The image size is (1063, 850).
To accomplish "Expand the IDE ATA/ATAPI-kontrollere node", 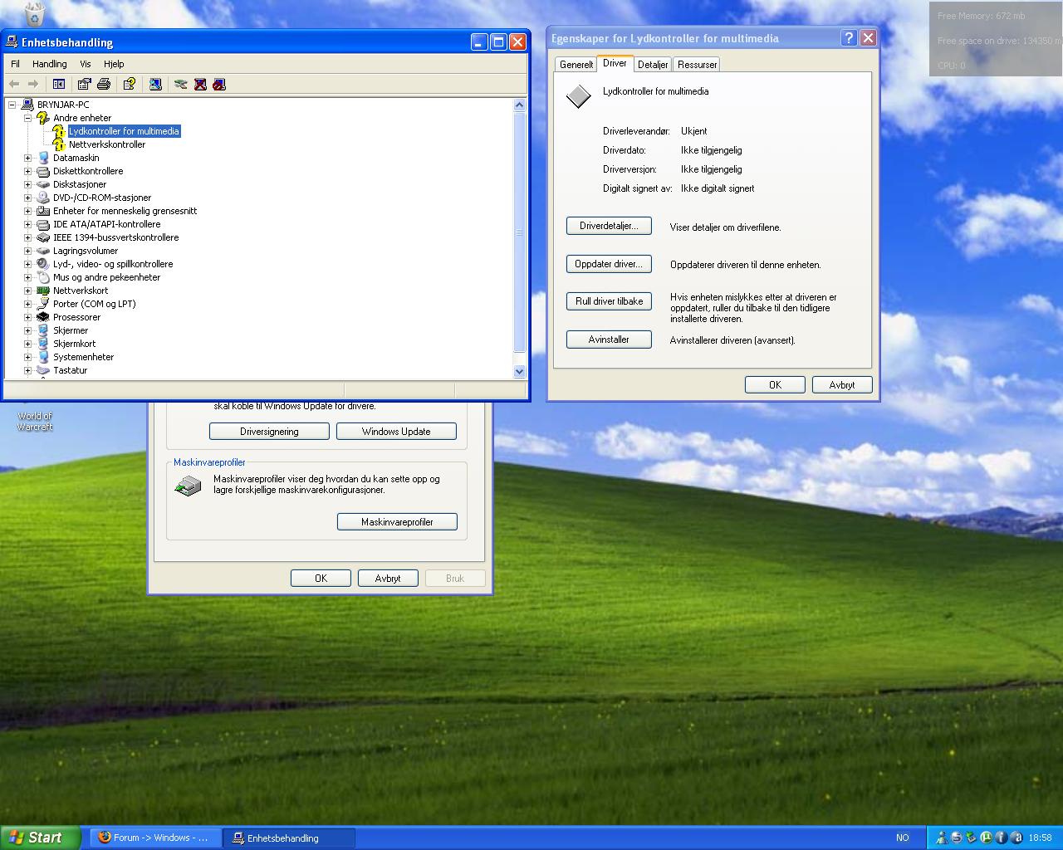I will coord(28,224).
